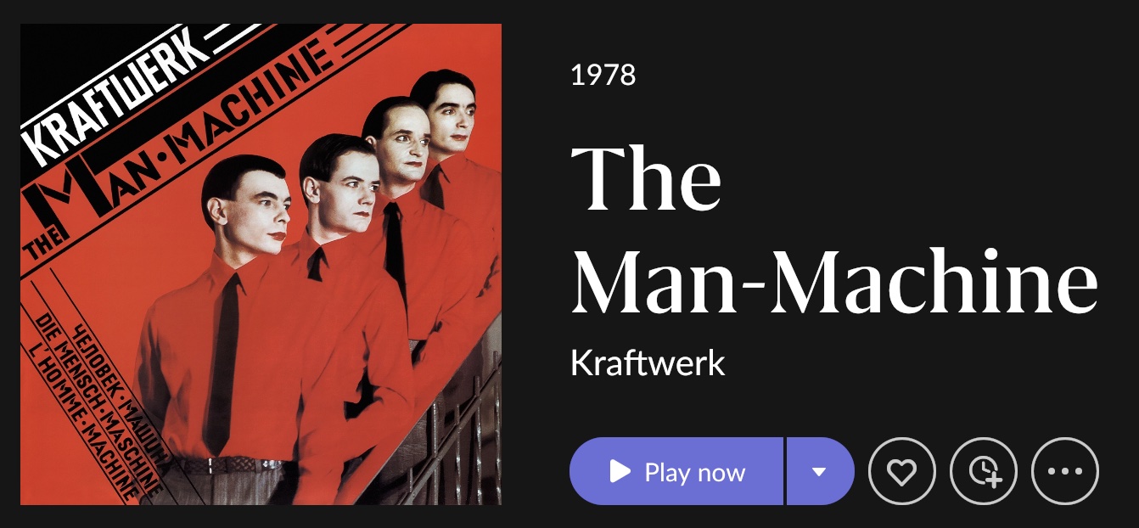This screenshot has height=528, width=1139.
Task: Click the Play now button label
Action: 695,472
